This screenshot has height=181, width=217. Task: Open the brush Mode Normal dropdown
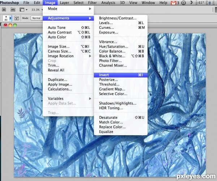tap(37, 18)
